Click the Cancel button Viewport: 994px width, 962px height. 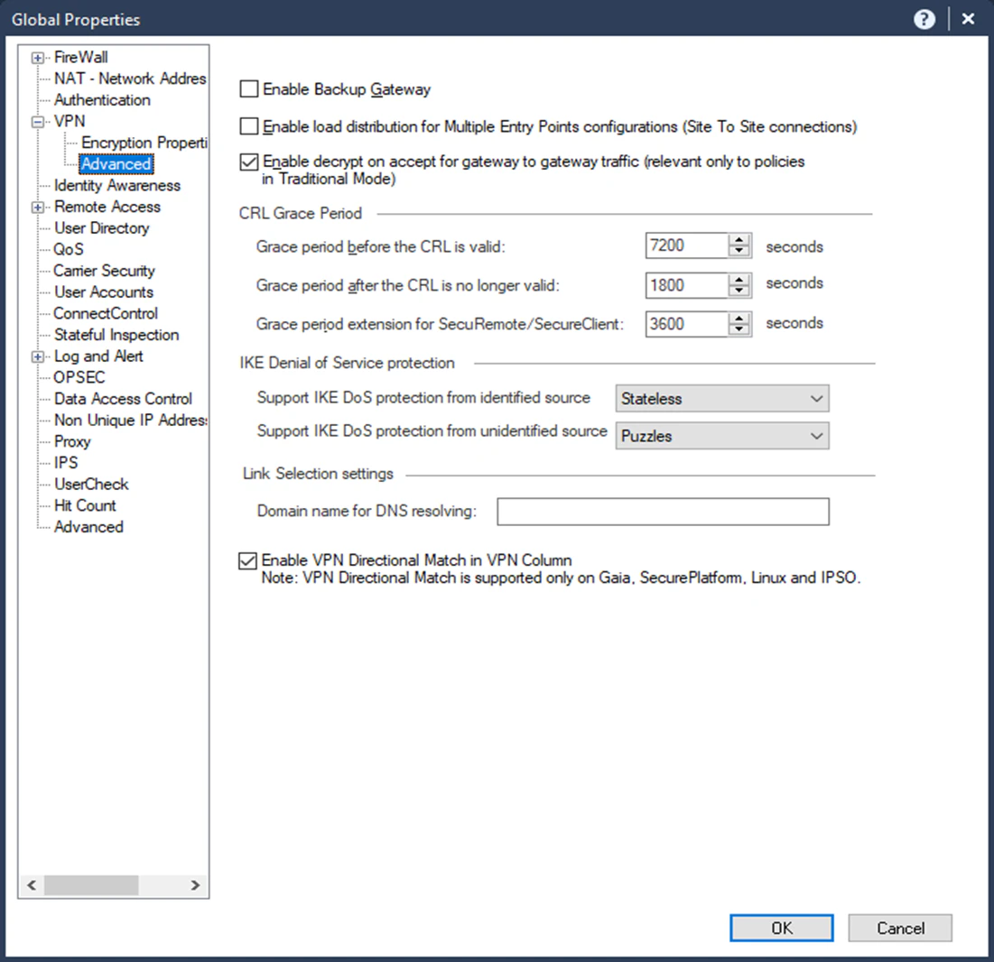click(900, 928)
